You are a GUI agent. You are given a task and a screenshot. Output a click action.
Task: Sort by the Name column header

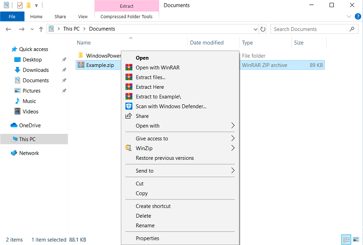(131, 42)
